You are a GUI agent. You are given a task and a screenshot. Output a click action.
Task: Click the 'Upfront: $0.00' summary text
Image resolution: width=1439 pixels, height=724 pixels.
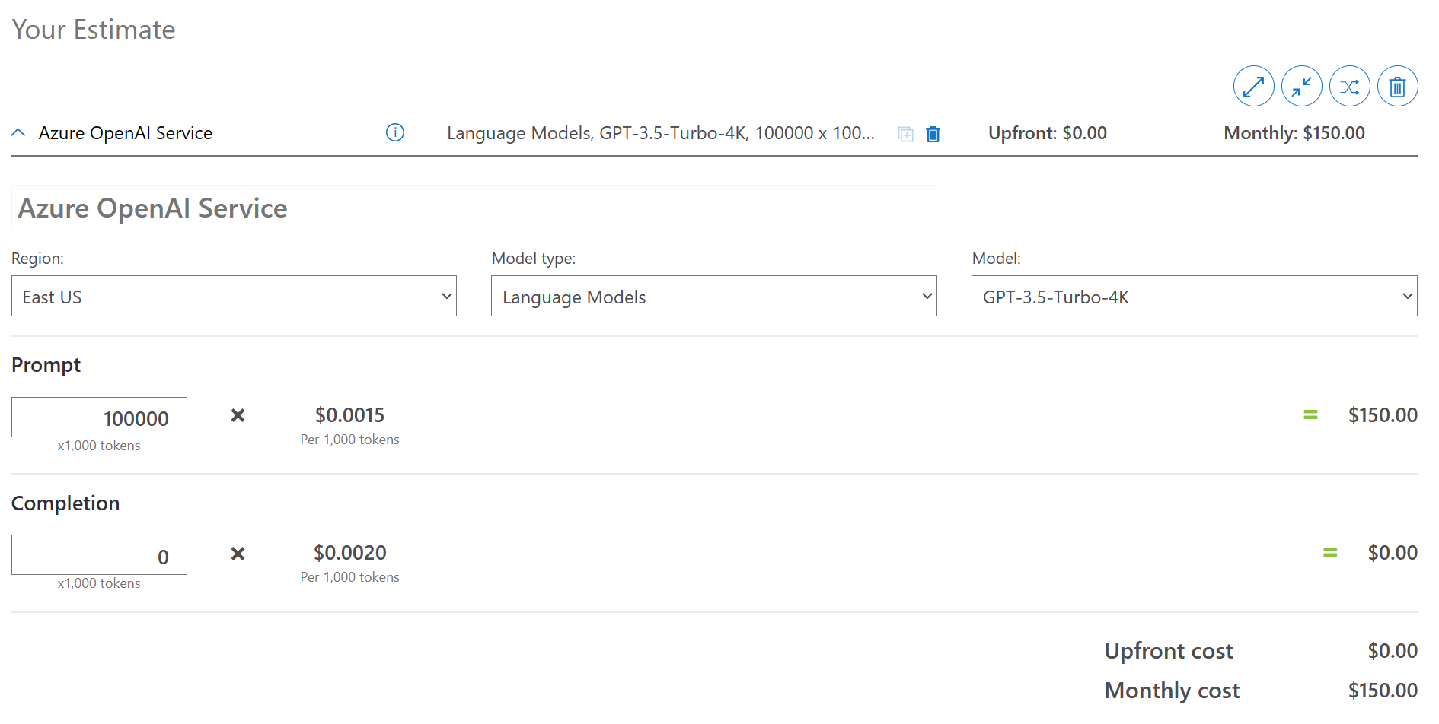pyautogui.click(x=1048, y=133)
